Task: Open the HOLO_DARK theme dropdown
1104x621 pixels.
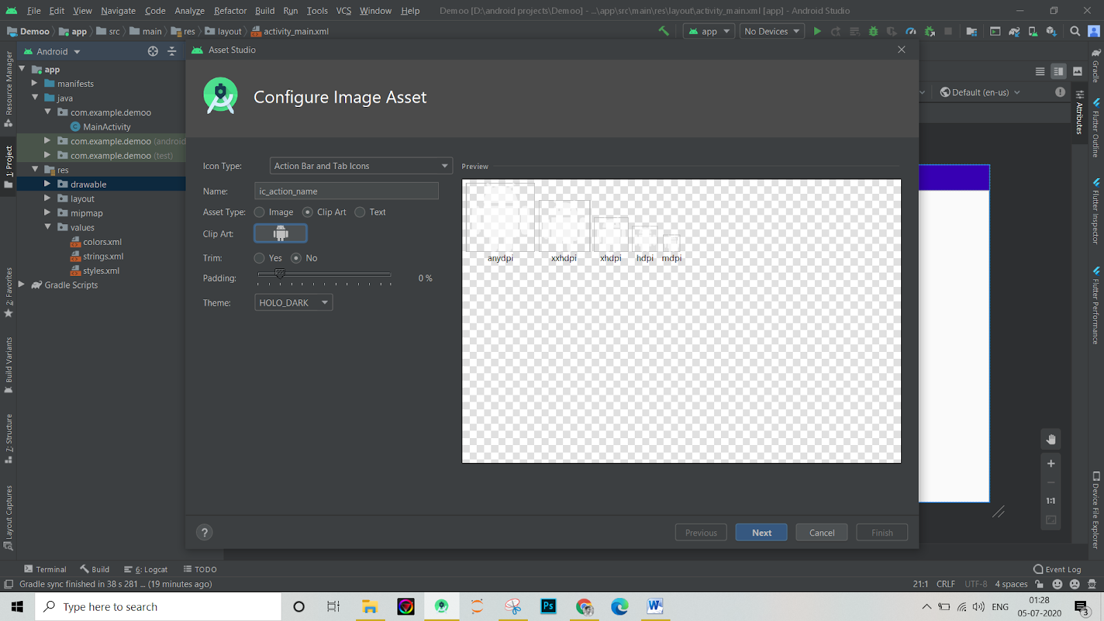Action: tap(293, 302)
